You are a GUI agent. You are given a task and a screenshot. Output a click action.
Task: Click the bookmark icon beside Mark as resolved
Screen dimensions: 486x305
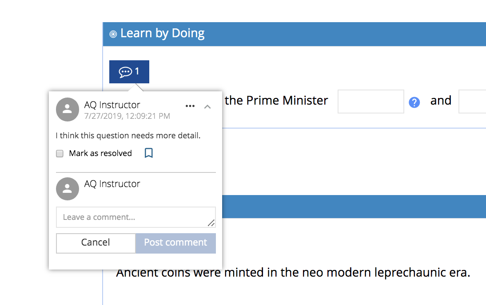point(149,153)
